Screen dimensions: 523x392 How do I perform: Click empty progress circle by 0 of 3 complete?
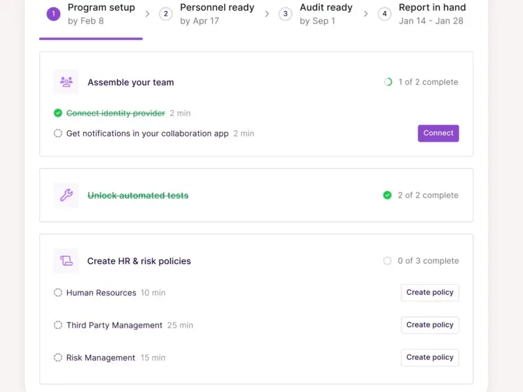[x=387, y=261]
